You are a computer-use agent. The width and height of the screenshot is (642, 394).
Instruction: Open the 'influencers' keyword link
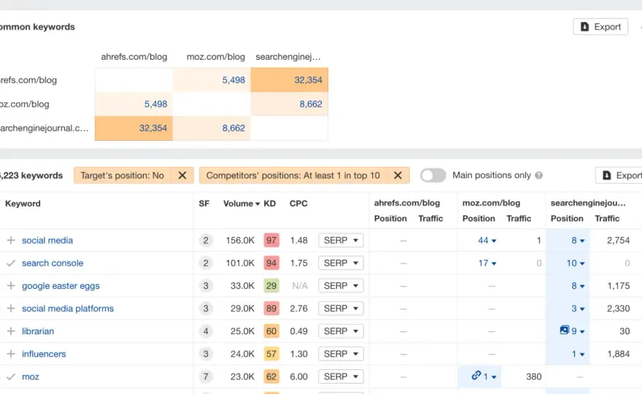click(x=44, y=354)
